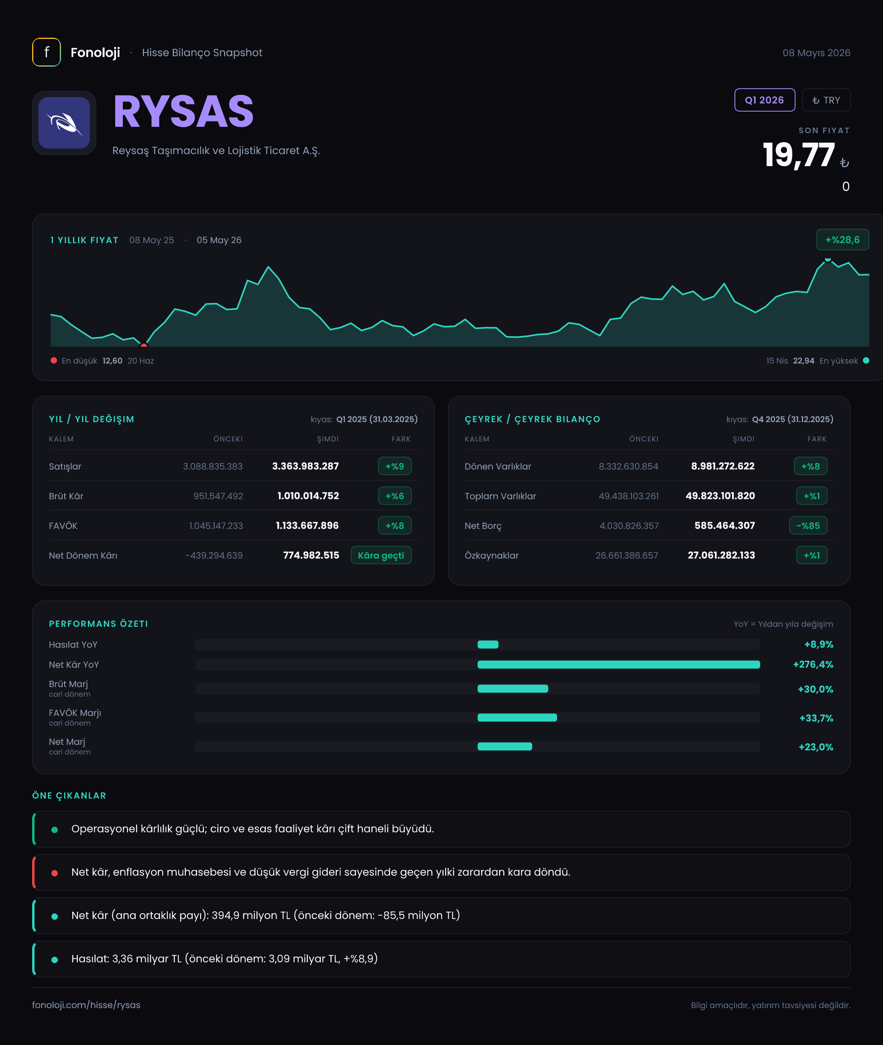The image size is (883, 1045).
Task: Click the Net Borç -%85 badge
Action: click(x=808, y=525)
